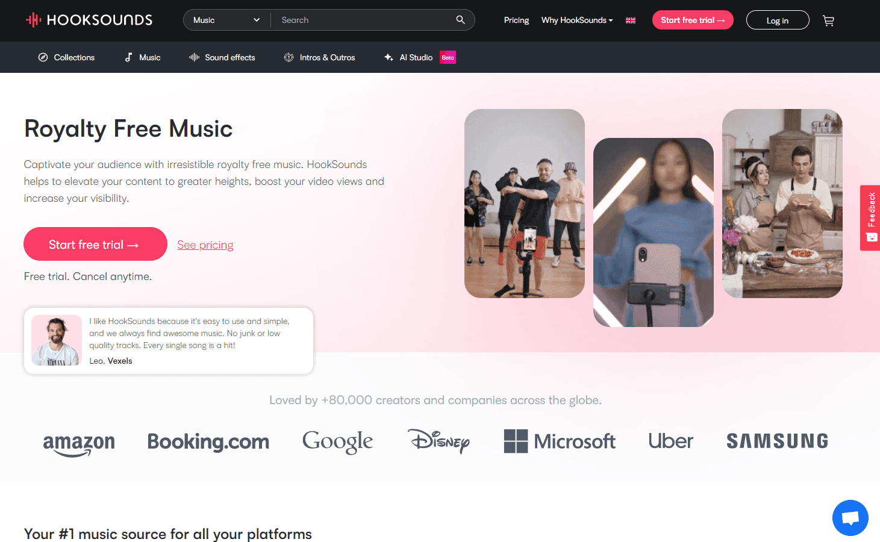The height and width of the screenshot is (542, 880).
Task: Expand the Music category dropdown
Action: 227,20
